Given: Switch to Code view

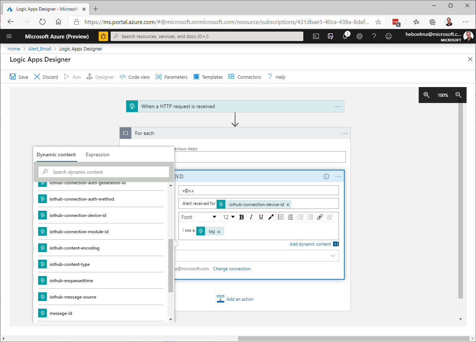Looking at the screenshot, I should (135, 77).
